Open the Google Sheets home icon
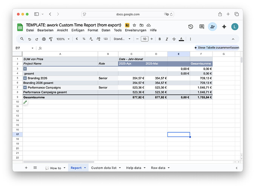 click(x=20, y=27)
